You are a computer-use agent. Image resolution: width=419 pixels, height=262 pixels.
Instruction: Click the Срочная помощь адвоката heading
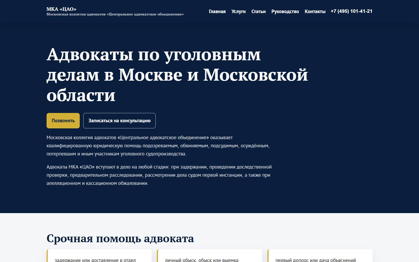pos(120,238)
